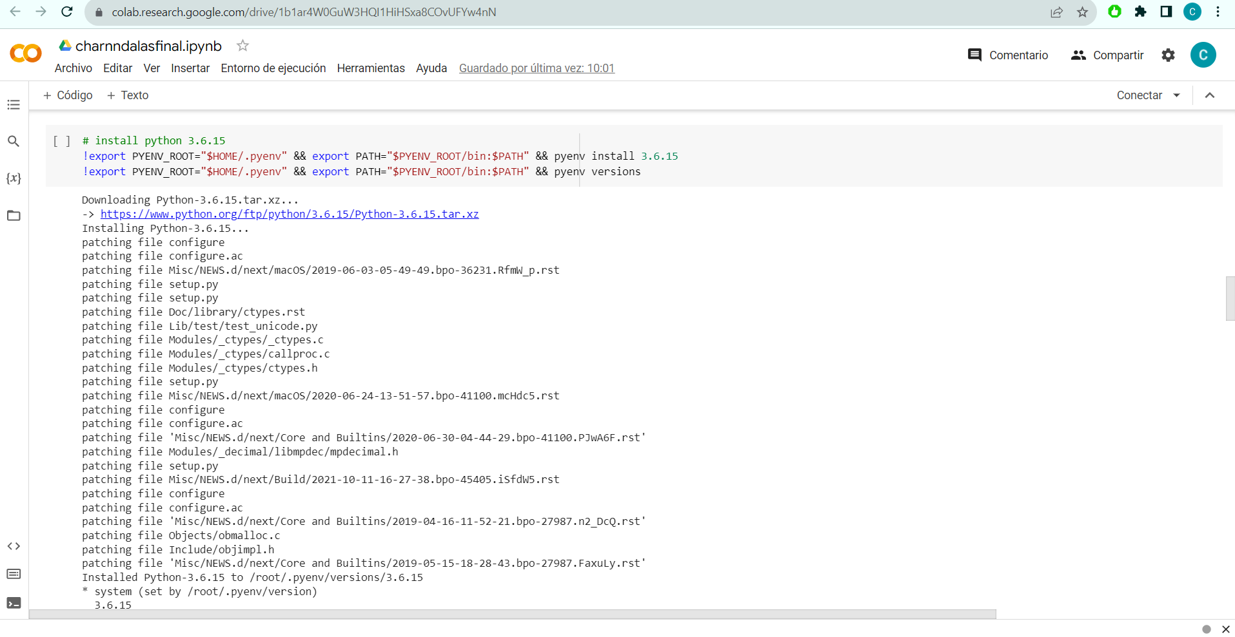
Task: Click the 'Installed Python-3.6.15 to' output line
Action: [x=252, y=577]
